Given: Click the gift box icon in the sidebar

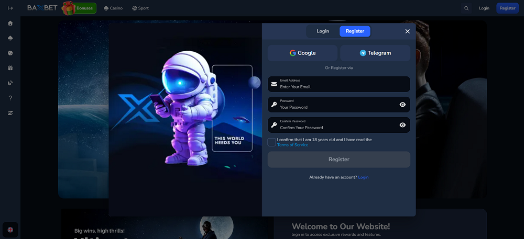Looking at the screenshot, I should pos(10,68).
